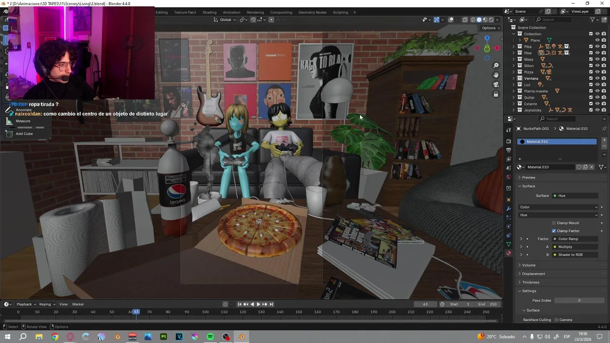
Task: Disable the Clamp Factor checkbox
Action: (x=554, y=231)
